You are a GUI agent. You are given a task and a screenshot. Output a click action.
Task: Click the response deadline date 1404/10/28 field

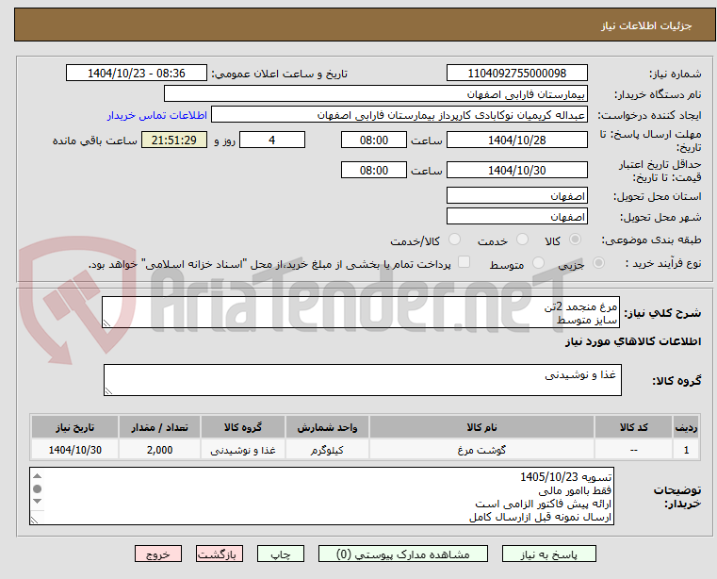516,141
